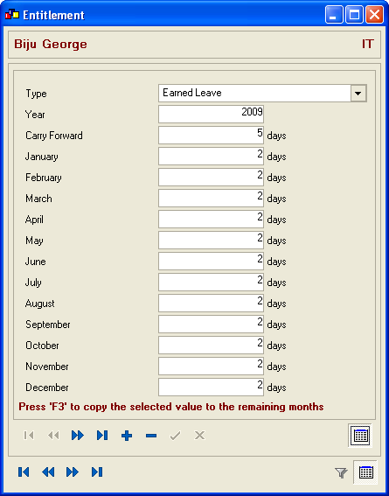Go to next entitlement record in inner navigator
This screenshot has width=389, height=496.
(x=78, y=436)
